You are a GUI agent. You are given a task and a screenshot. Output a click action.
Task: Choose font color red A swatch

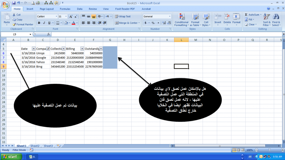pyautogui.click(x=74, y=23)
